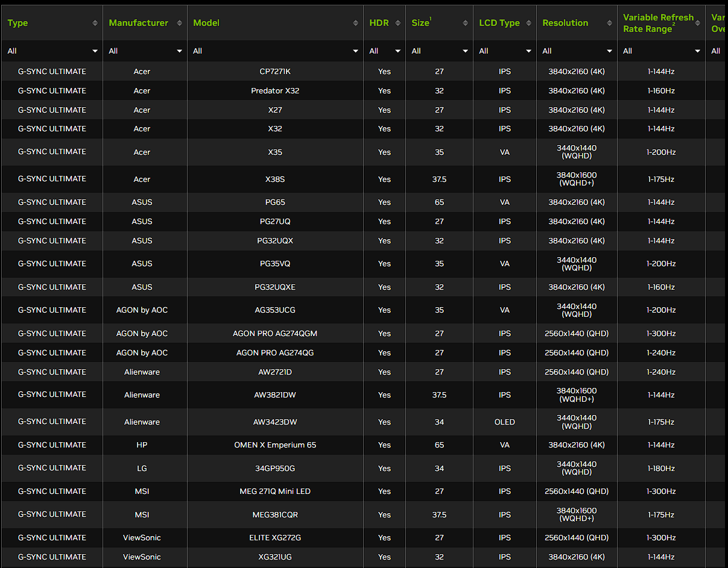Click the X35 model cell
This screenshot has width=728, height=568.
pyautogui.click(x=276, y=152)
